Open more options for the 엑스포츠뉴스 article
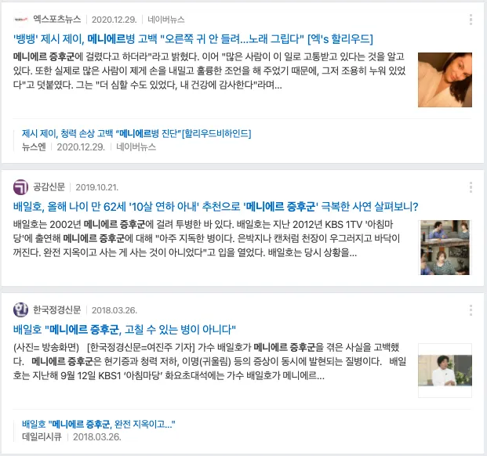 tap(471, 20)
